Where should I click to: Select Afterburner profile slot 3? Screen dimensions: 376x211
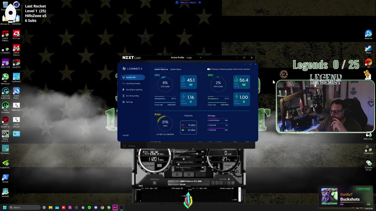click(x=221, y=183)
